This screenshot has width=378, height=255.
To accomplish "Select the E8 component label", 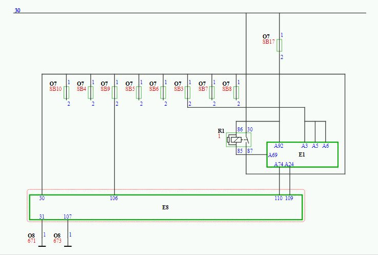I will pos(165,207).
